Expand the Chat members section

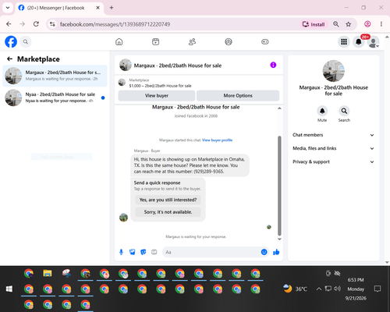pyautogui.click(x=333, y=135)
